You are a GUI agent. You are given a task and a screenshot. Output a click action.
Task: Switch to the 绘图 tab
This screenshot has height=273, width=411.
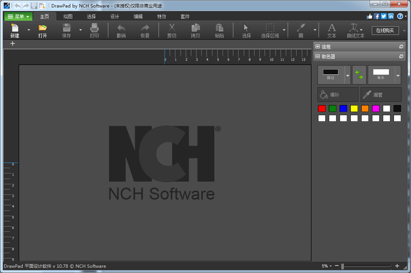pos(68,16)
